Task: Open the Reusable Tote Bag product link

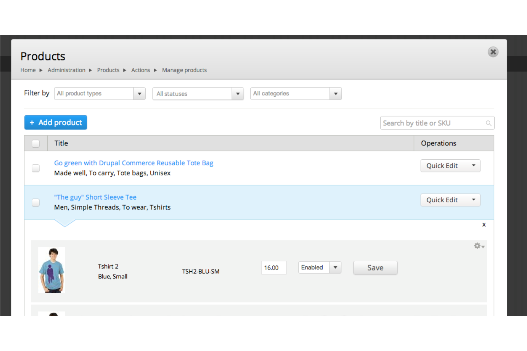Action: (x=134, y=163)
